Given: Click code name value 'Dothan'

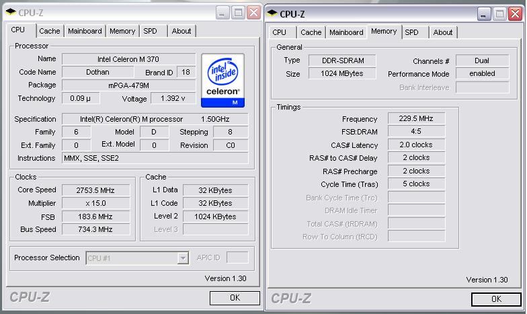Looking at the screenshot, I should click(98, 72).
